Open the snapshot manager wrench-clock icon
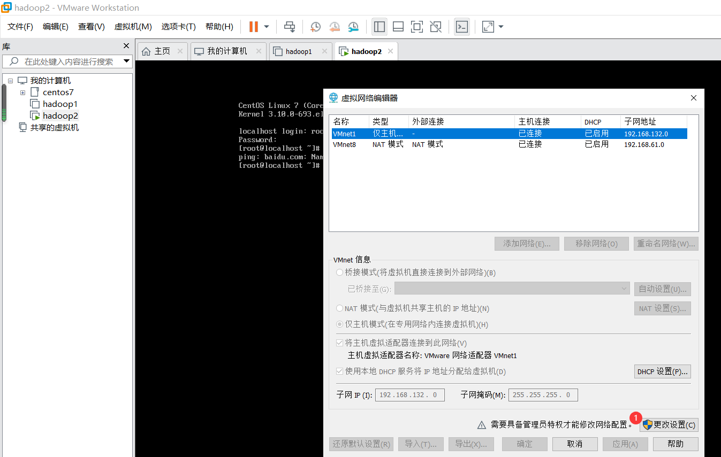721x457 pixels. 354,27
